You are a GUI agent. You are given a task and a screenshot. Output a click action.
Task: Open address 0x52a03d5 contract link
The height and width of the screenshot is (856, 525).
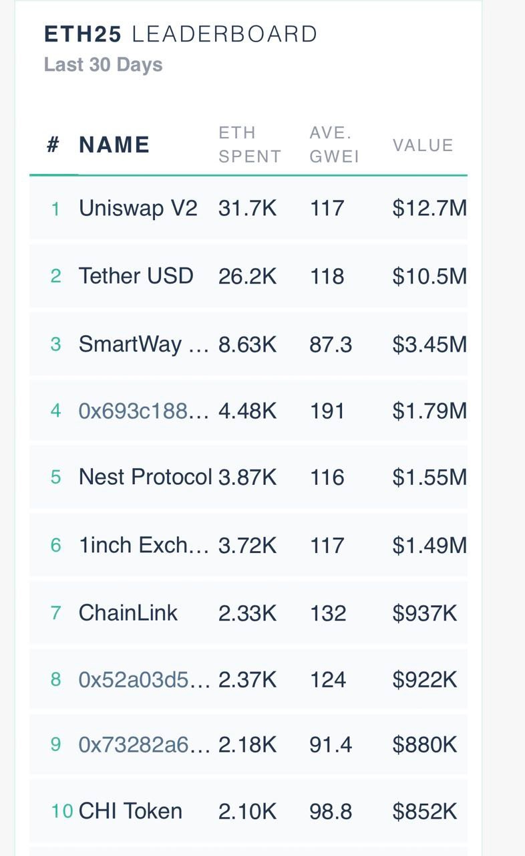(144, 679)
